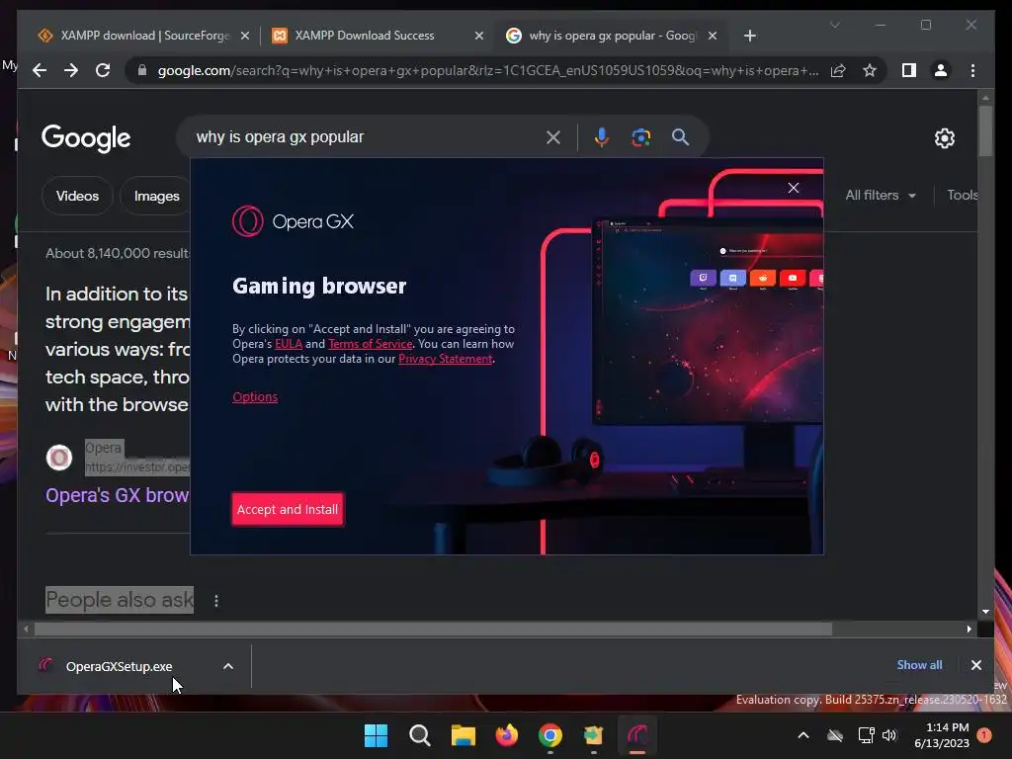This screenshot has width=1012, height=759.
Task: Go forward to next page
Action: point(71,70)
